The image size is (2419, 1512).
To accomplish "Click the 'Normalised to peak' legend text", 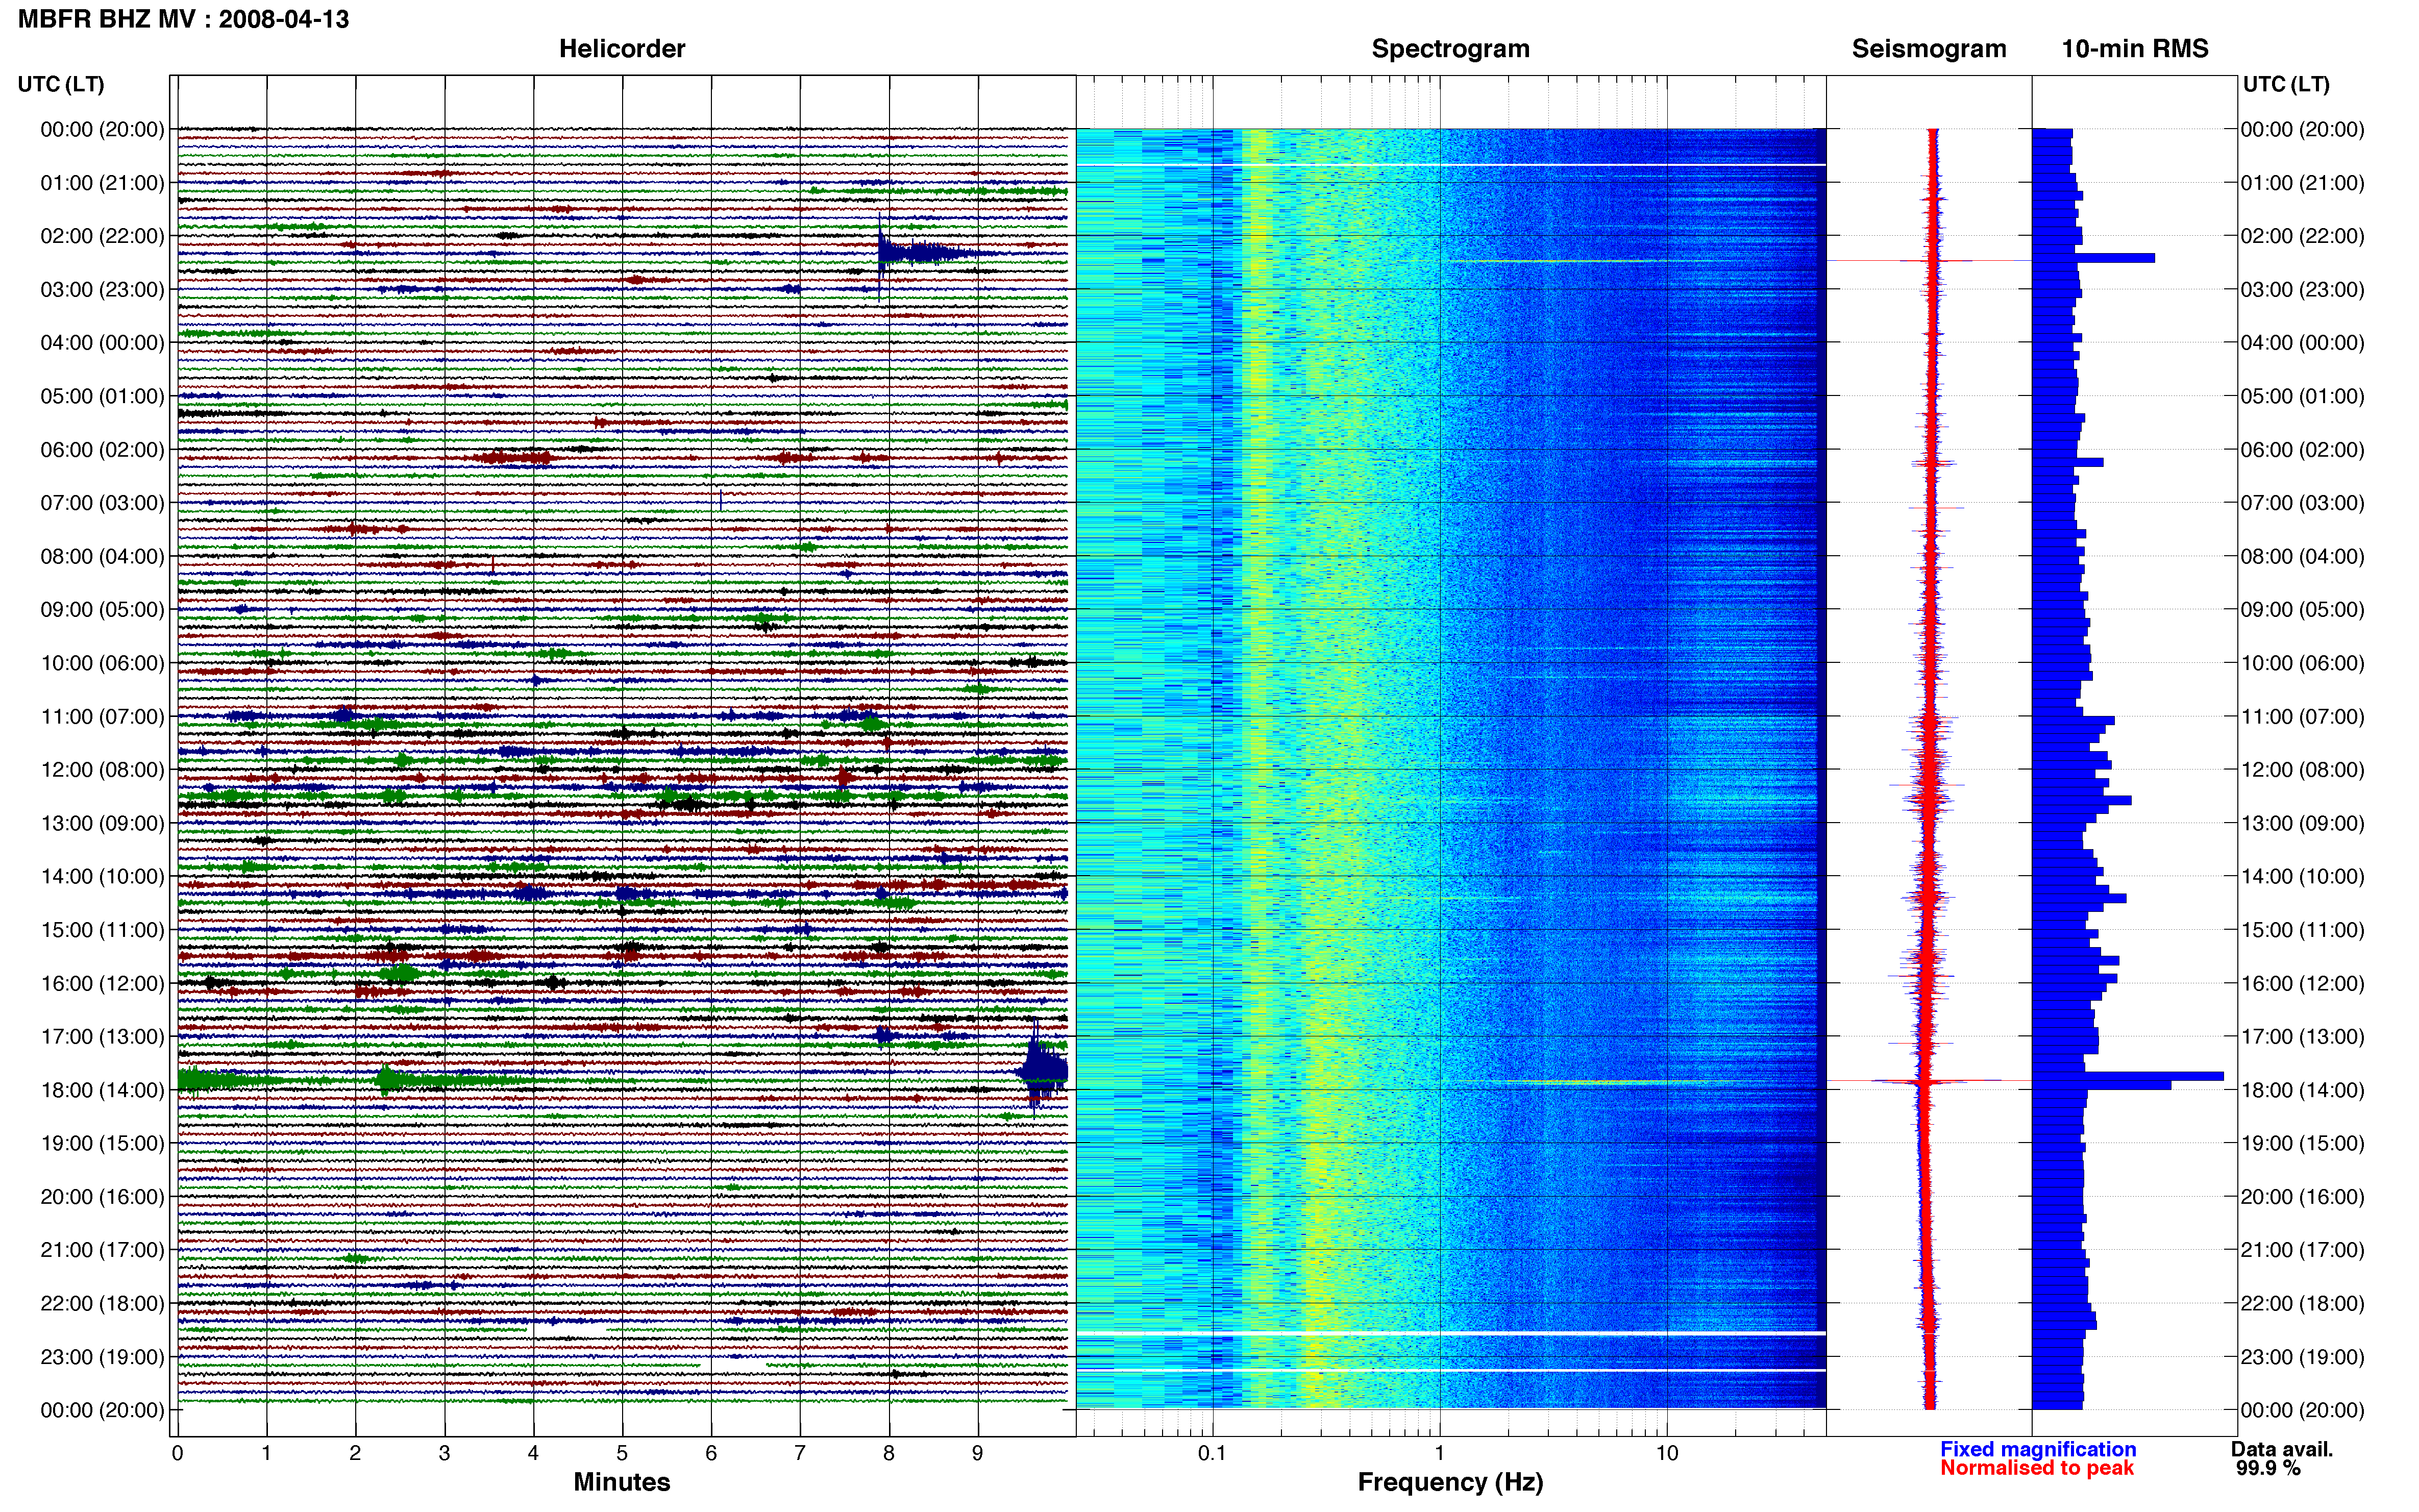I will coord(2036,1468).
